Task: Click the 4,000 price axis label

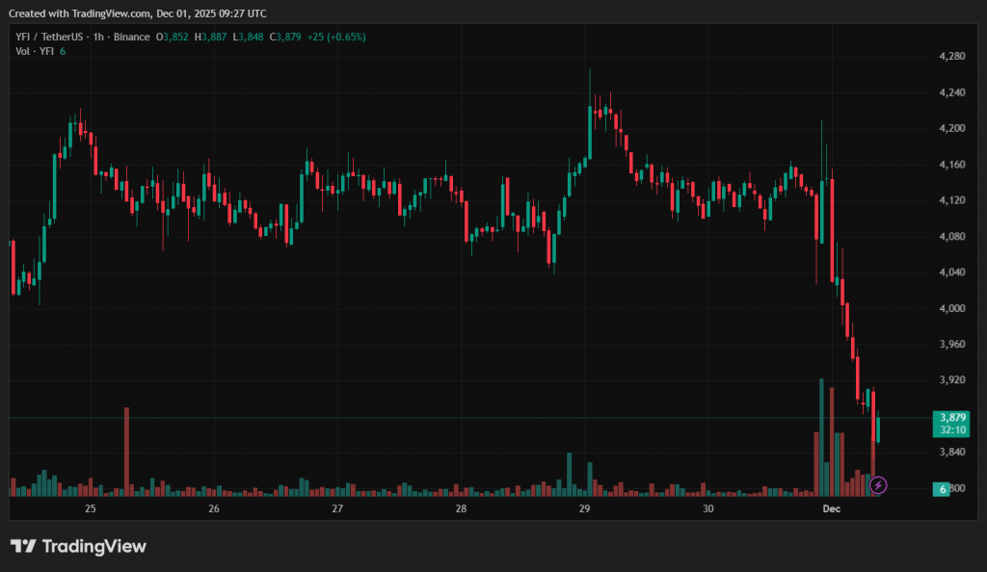Action: click(x=951, y=308)
